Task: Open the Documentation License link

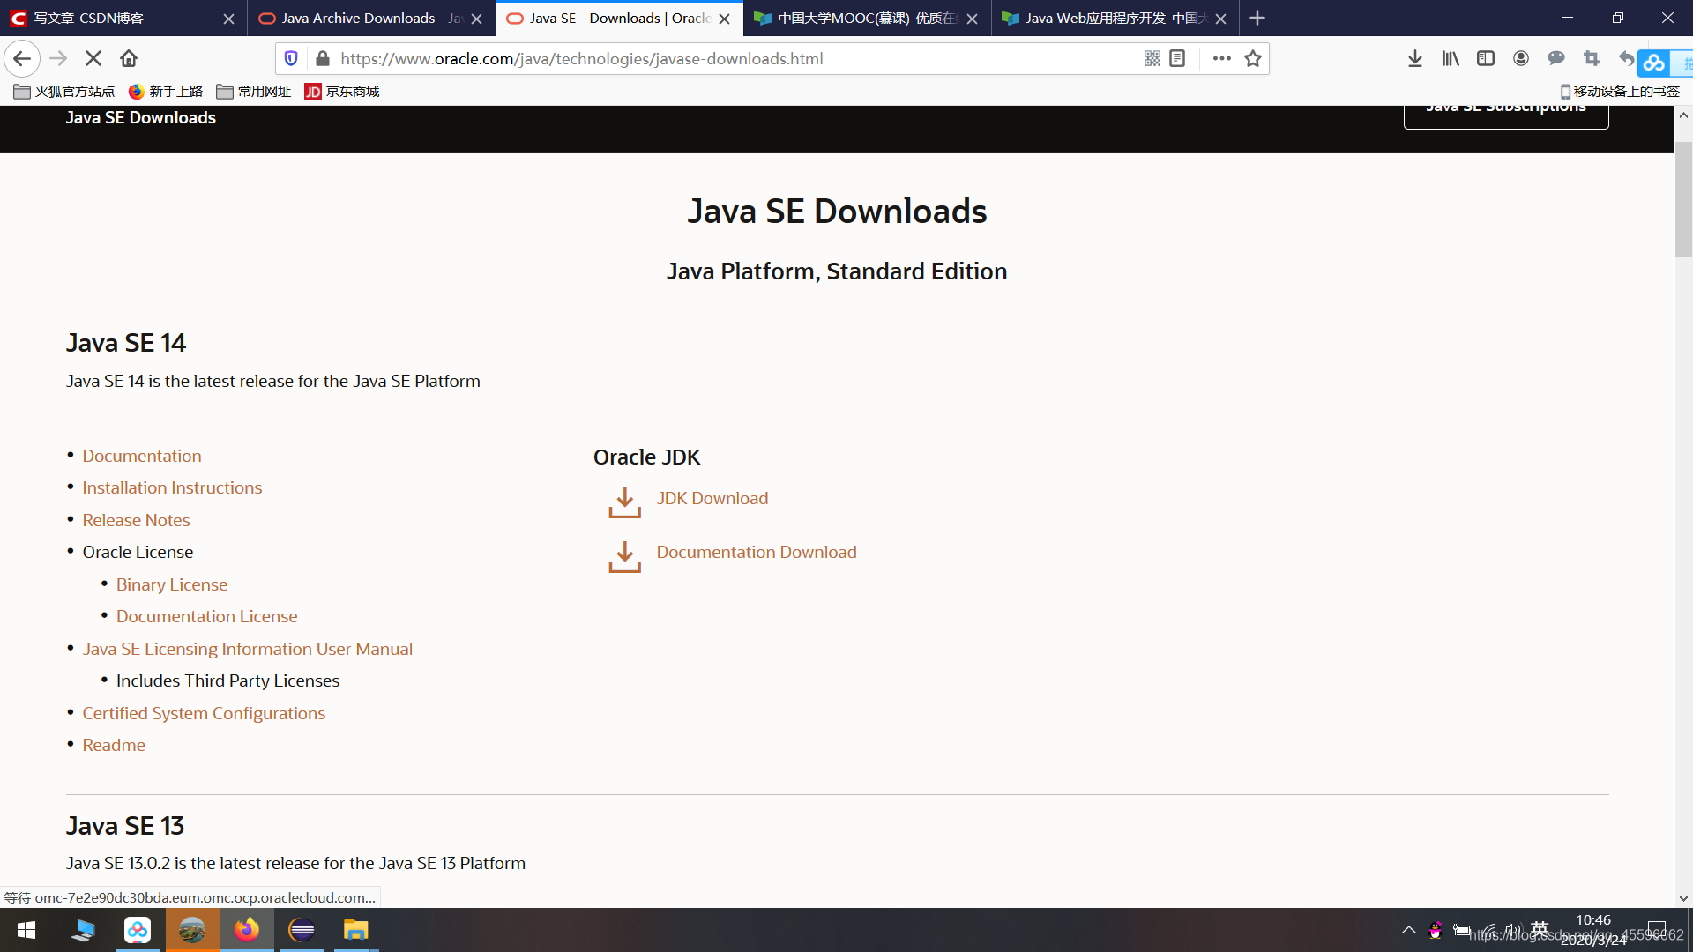Action: pos(206,616)
